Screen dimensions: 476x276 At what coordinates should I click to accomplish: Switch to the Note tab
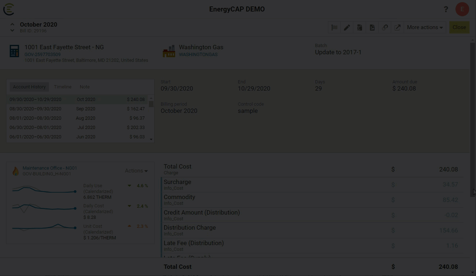coord(84,87)
